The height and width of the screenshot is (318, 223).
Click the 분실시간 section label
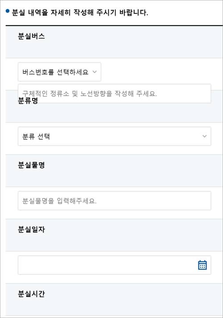31,294
